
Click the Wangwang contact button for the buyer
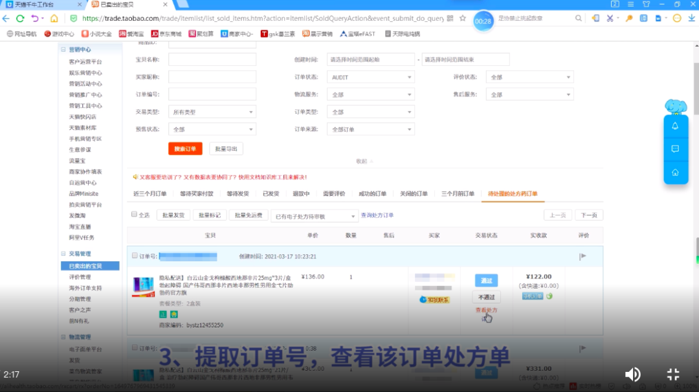coord(435,299)
